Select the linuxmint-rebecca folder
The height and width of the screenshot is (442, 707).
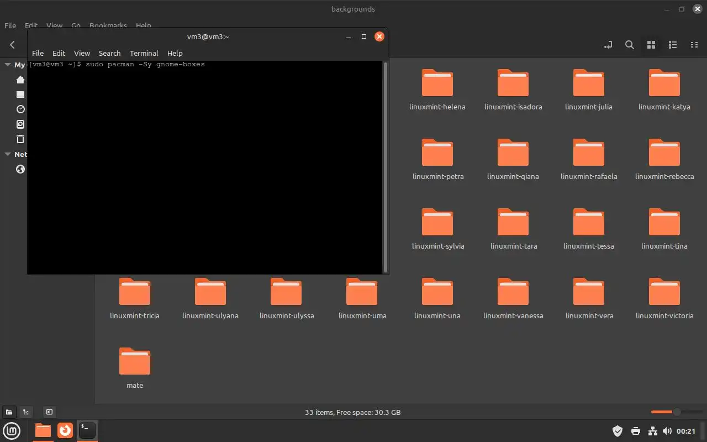click(664, 159)
